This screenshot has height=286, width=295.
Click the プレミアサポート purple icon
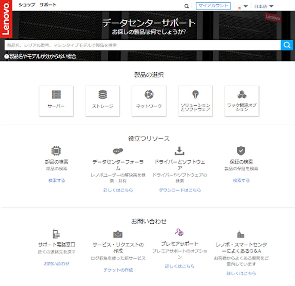tap(179, 232)
